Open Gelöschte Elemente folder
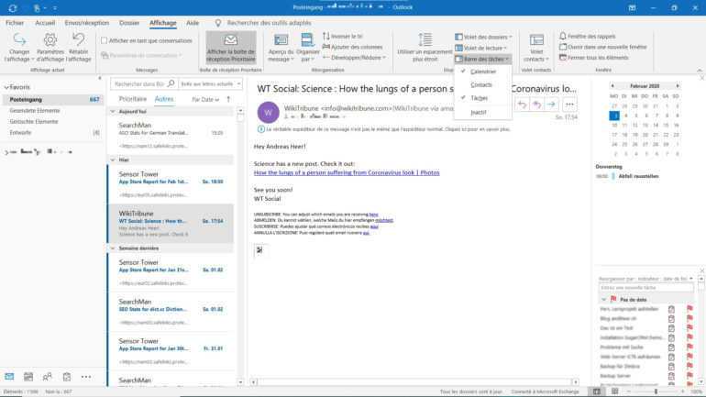Image resolution: width=706 pixels, height=397 pixels. click(x=34, y=122)
